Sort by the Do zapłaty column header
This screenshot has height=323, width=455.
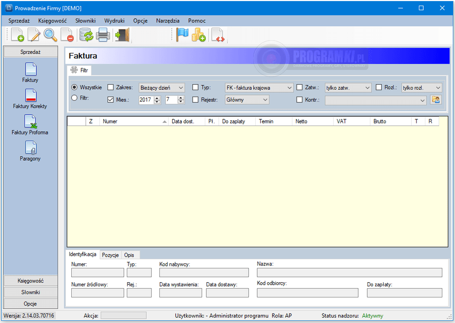pyautogui.click(x=237, y=121)
